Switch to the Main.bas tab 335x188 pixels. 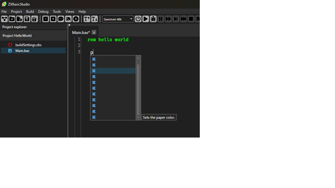[x=81, y=32]
